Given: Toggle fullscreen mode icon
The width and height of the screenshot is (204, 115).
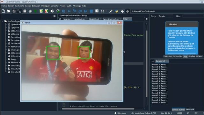Looking at the screenshot, I should [103, 11].
